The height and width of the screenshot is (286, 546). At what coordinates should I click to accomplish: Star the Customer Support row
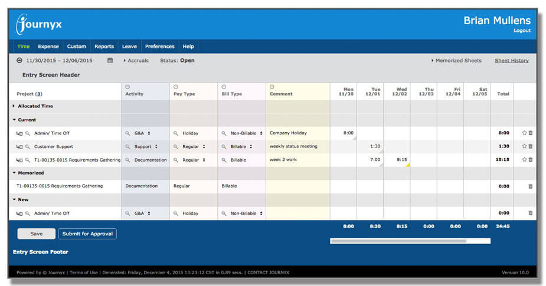[524, 146]
